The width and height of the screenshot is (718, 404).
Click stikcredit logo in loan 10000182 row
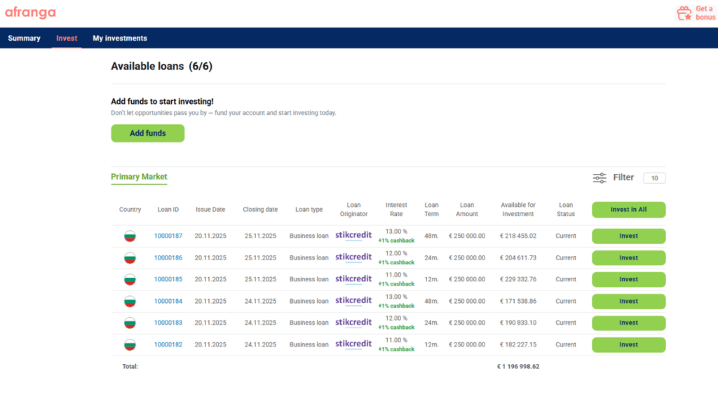[x=353, y=344]
